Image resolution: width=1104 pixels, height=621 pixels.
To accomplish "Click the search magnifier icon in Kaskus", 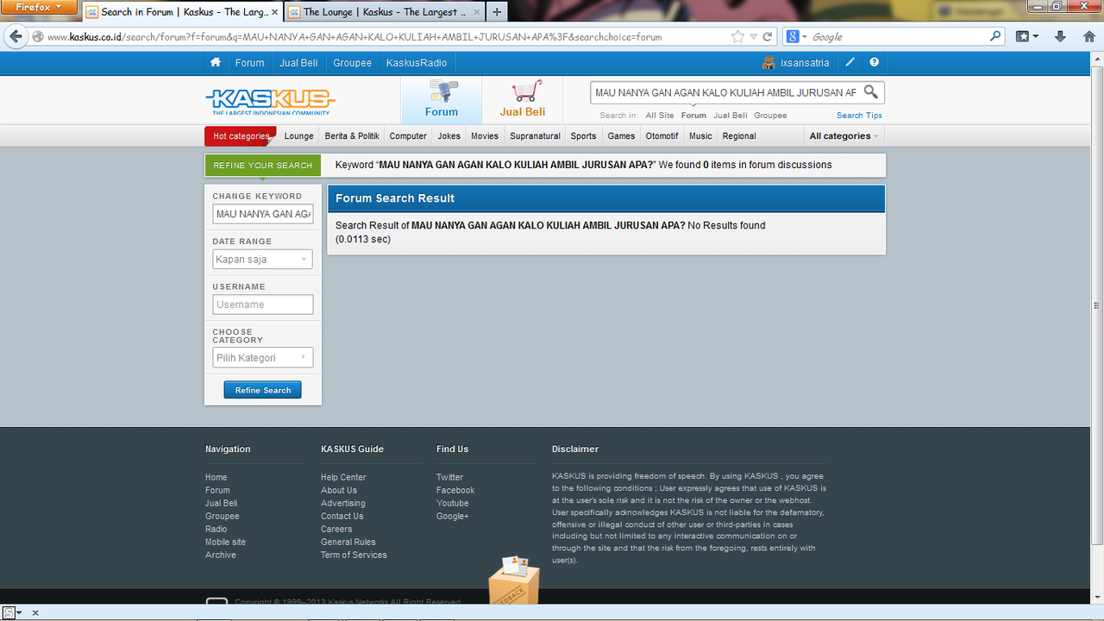I will tap(871, 92).
